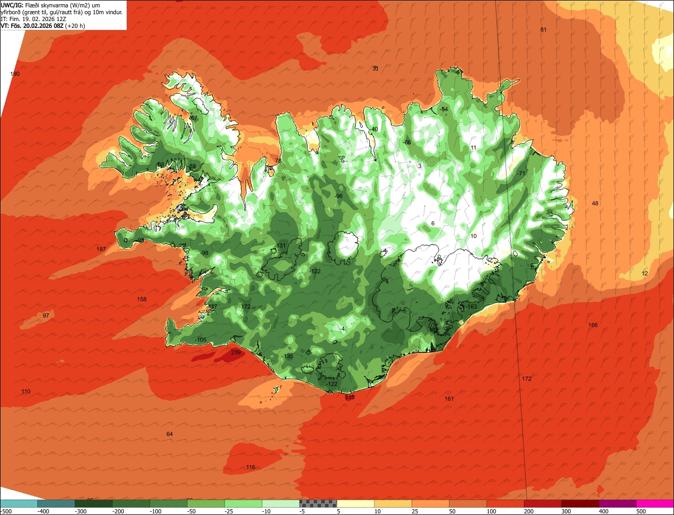
Task: Click the value -54 in the northeast
Action: click(x=443, y=109)
